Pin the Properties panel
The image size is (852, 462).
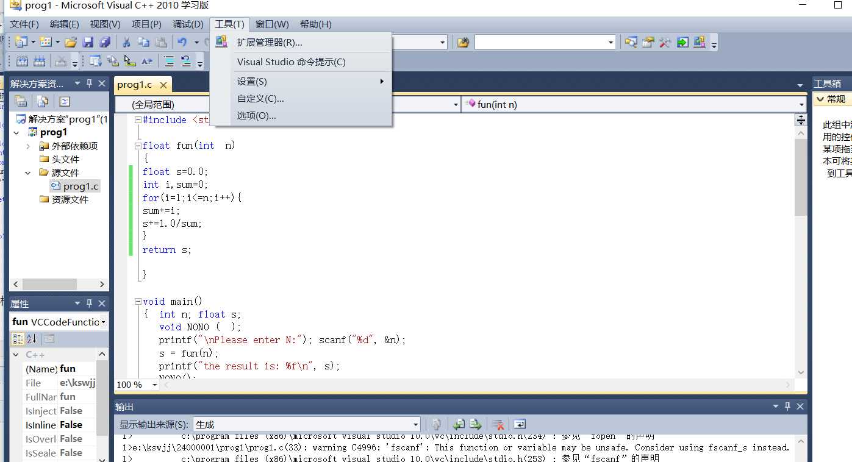[x=90, y=304]
